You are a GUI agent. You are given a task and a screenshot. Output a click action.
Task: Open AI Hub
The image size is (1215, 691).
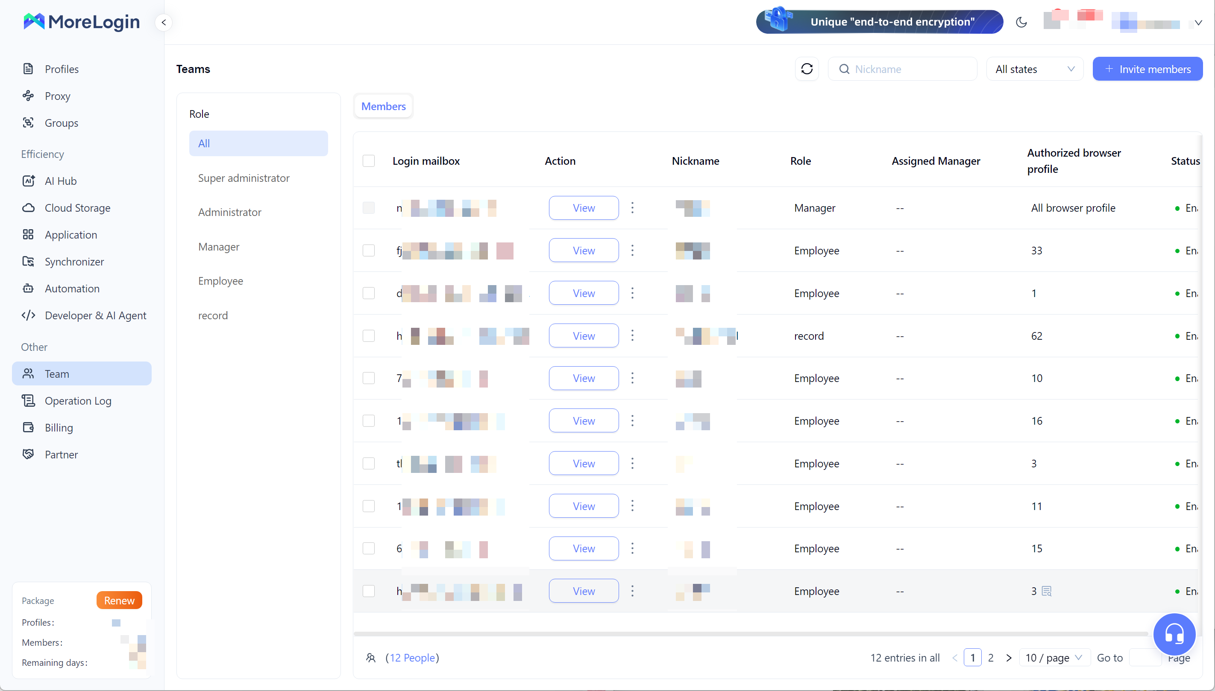tap(60, 181)
